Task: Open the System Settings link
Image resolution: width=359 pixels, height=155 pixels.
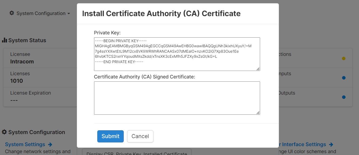Action: click(25, 145)
